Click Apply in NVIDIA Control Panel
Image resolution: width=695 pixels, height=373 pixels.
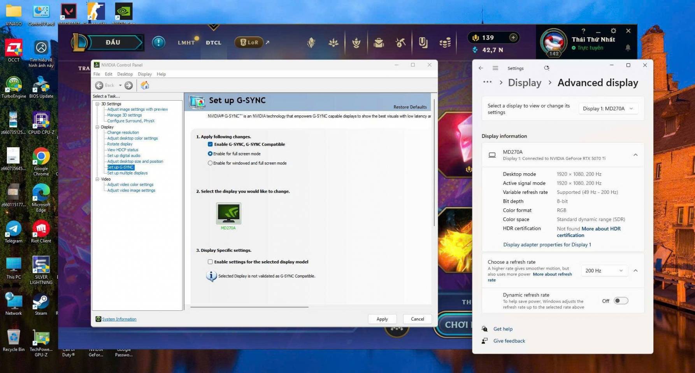382,319
